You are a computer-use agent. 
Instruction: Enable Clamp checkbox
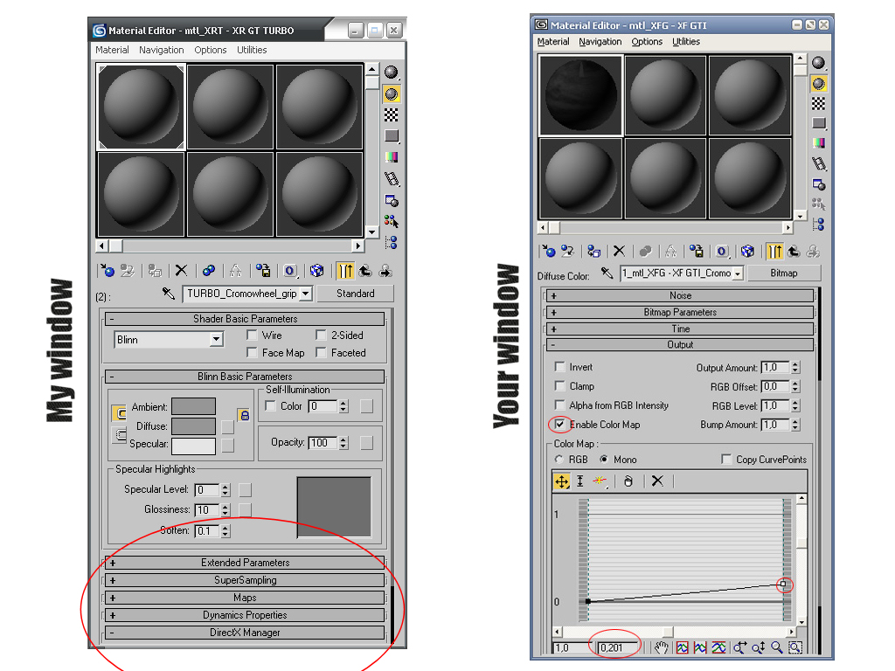point(560,385)
